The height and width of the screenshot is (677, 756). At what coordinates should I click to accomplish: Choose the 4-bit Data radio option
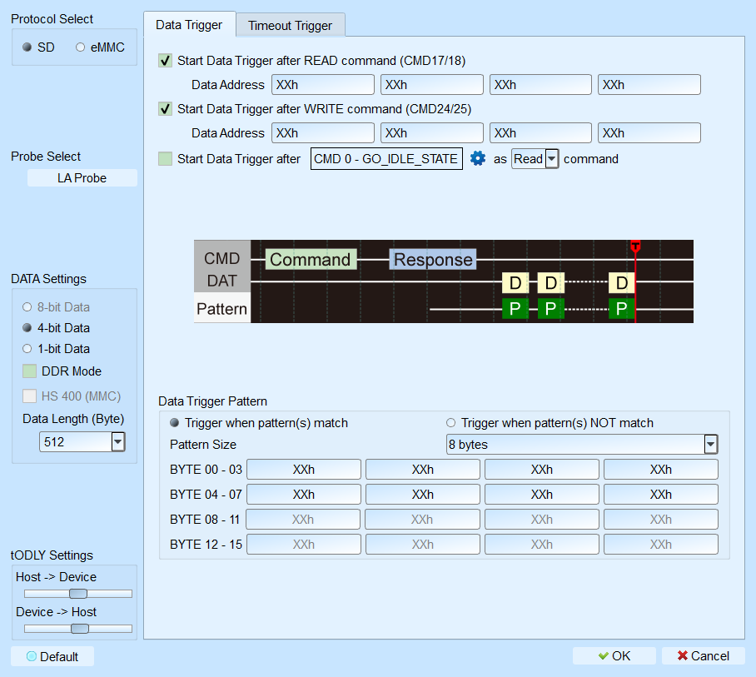[27, 328]
